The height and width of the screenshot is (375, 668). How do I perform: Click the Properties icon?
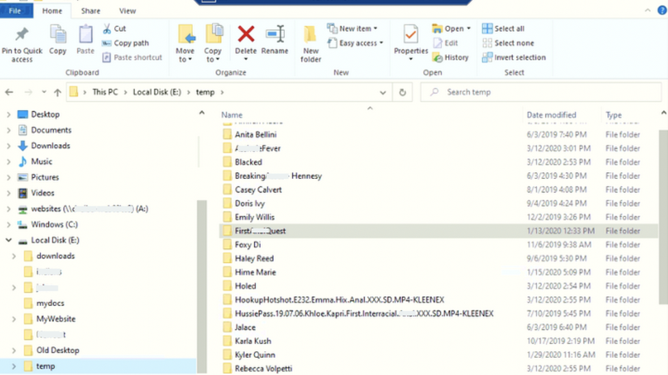click(411, 35)
